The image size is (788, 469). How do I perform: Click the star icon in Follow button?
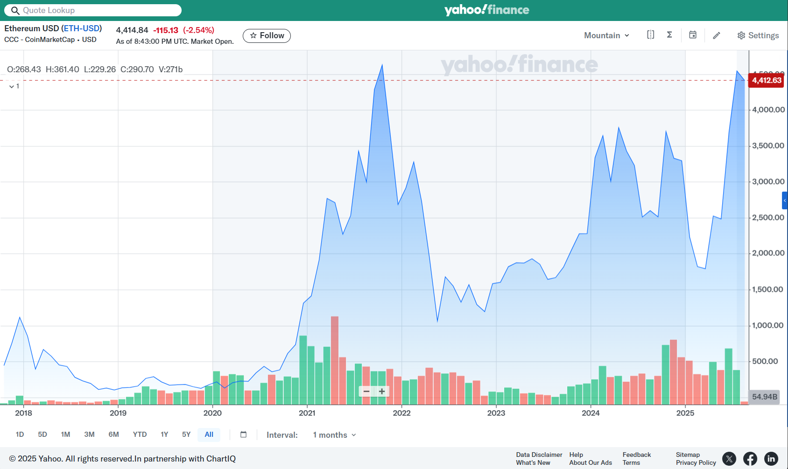pyautogui.click(x=253, y=35)
